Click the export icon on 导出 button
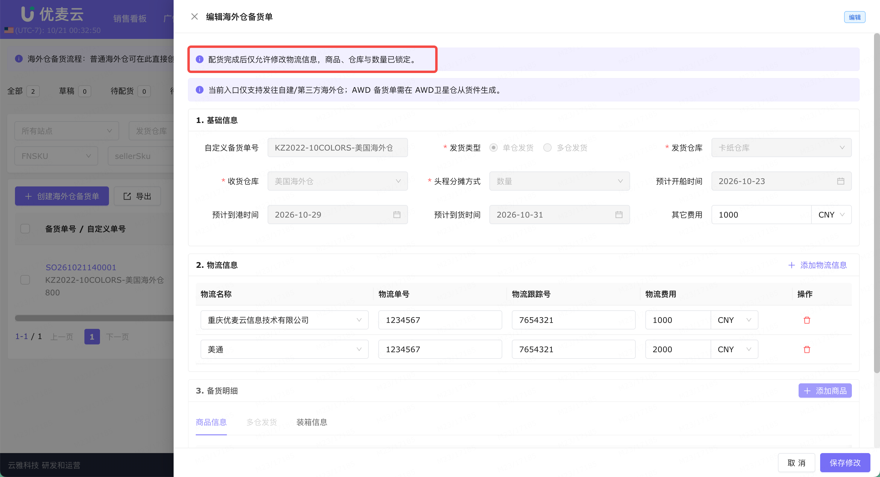Viewport: 880px width, 477px height. pyautogui.click(x=127, y=196)
